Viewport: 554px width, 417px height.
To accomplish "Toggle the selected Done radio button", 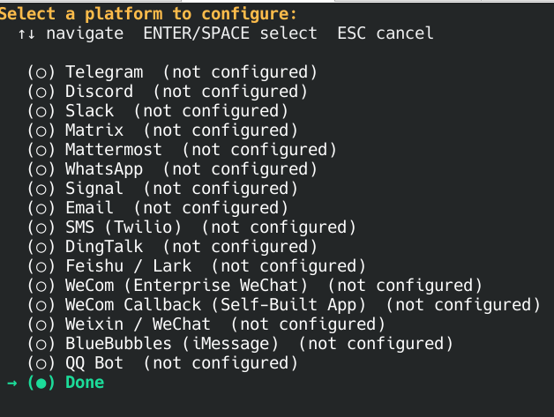I will (x=41, y=383).
